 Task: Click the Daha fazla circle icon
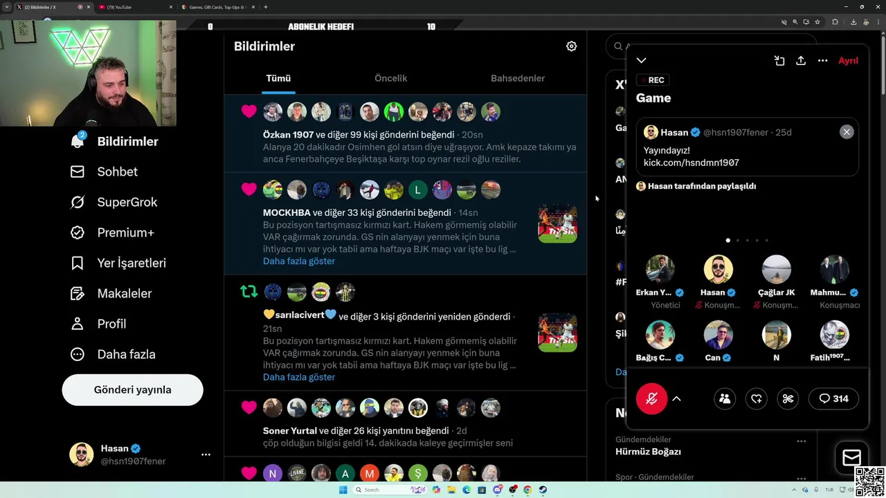point(78,354)
